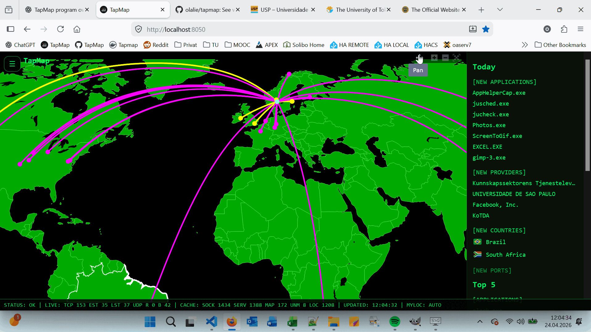This screenshot has width=591, height=332.
Task: Open Firefox View tab overview
Action: point(9,10)
